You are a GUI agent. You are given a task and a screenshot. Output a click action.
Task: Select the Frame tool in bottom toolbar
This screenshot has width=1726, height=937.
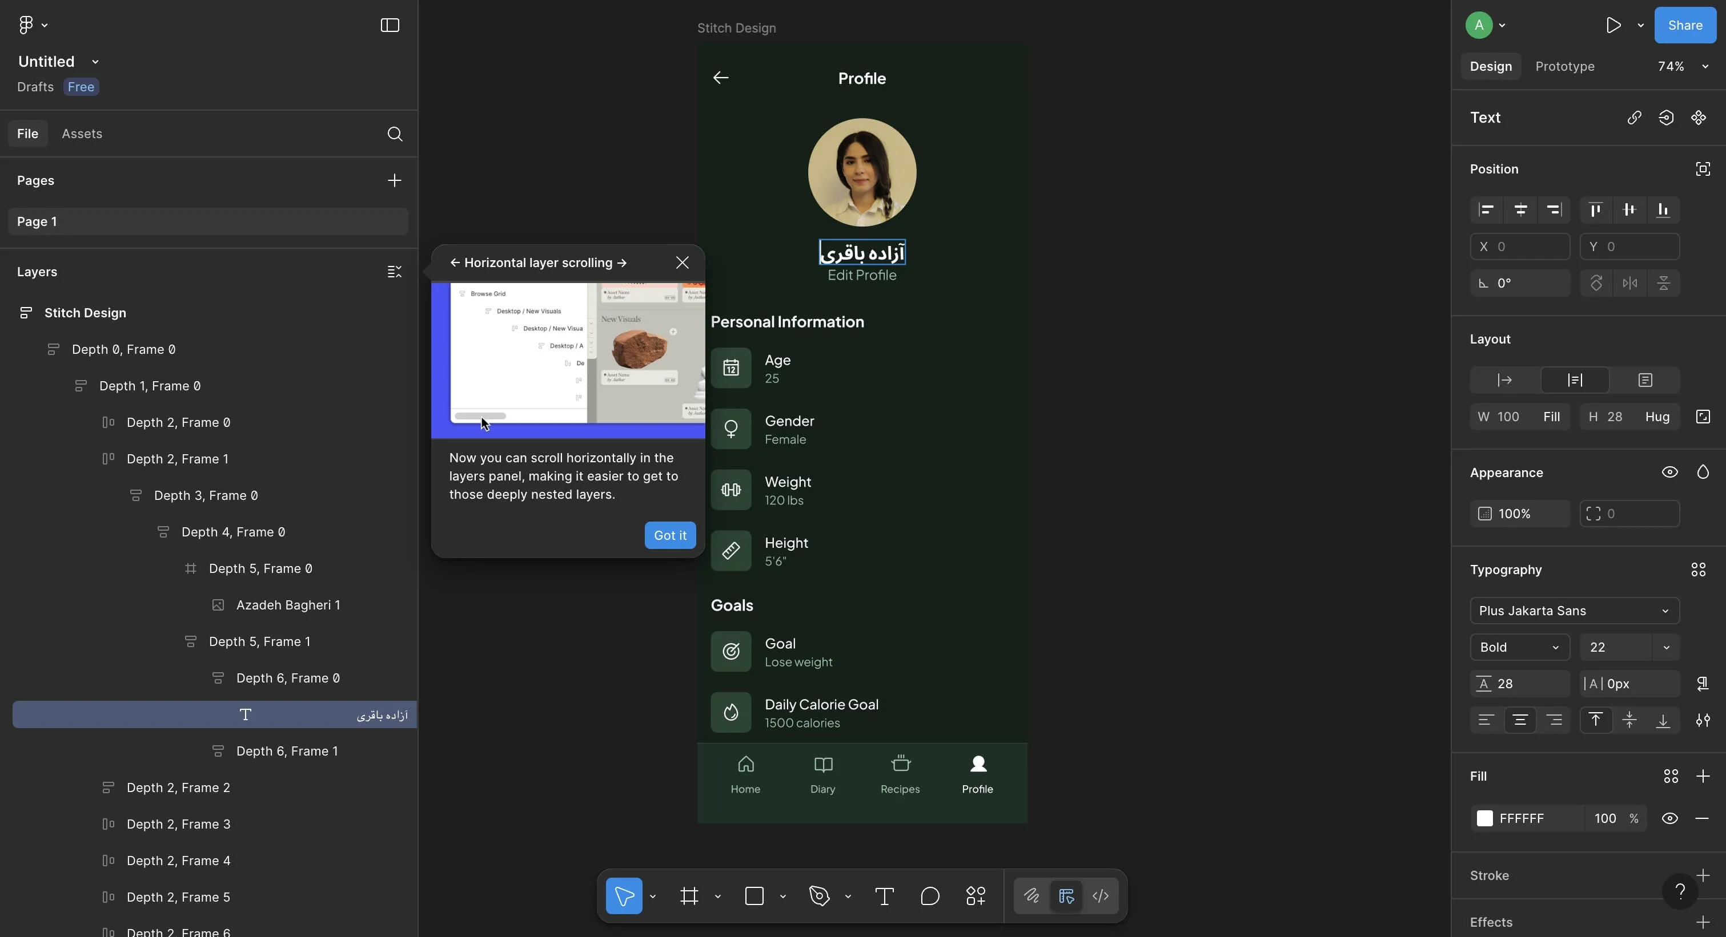689,895
